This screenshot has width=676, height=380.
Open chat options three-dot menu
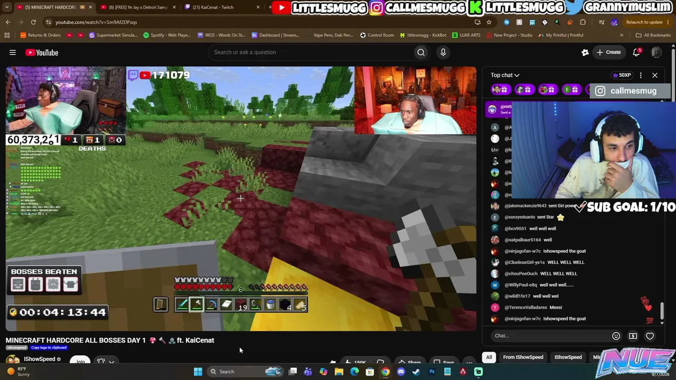pos(641,75)
